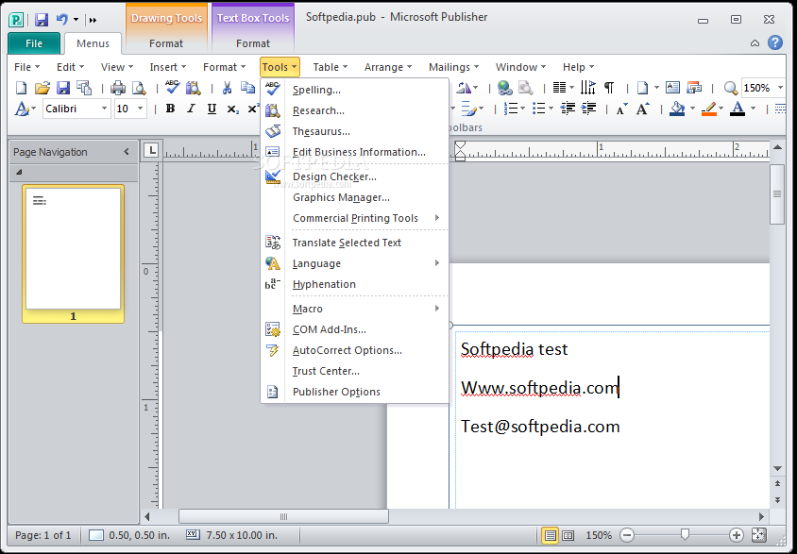This screenshot has height=554, width=797.
Task: Open the Calibri font name dropdown
Action: point(104,109)
